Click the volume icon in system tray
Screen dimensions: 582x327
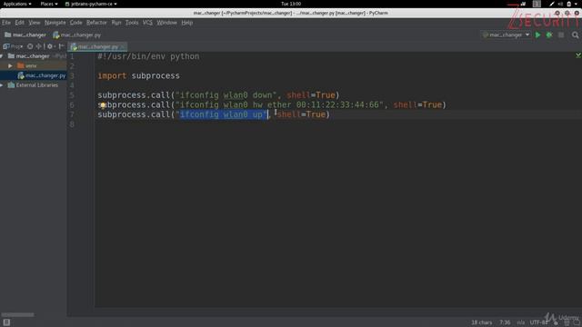click(560, 4)
